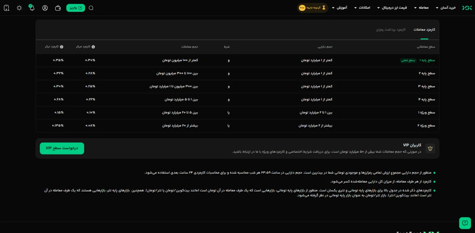This screenshot has width=475, height=233.
Task: Expand the امکانات dropdown menu
Action: point(362,8)
